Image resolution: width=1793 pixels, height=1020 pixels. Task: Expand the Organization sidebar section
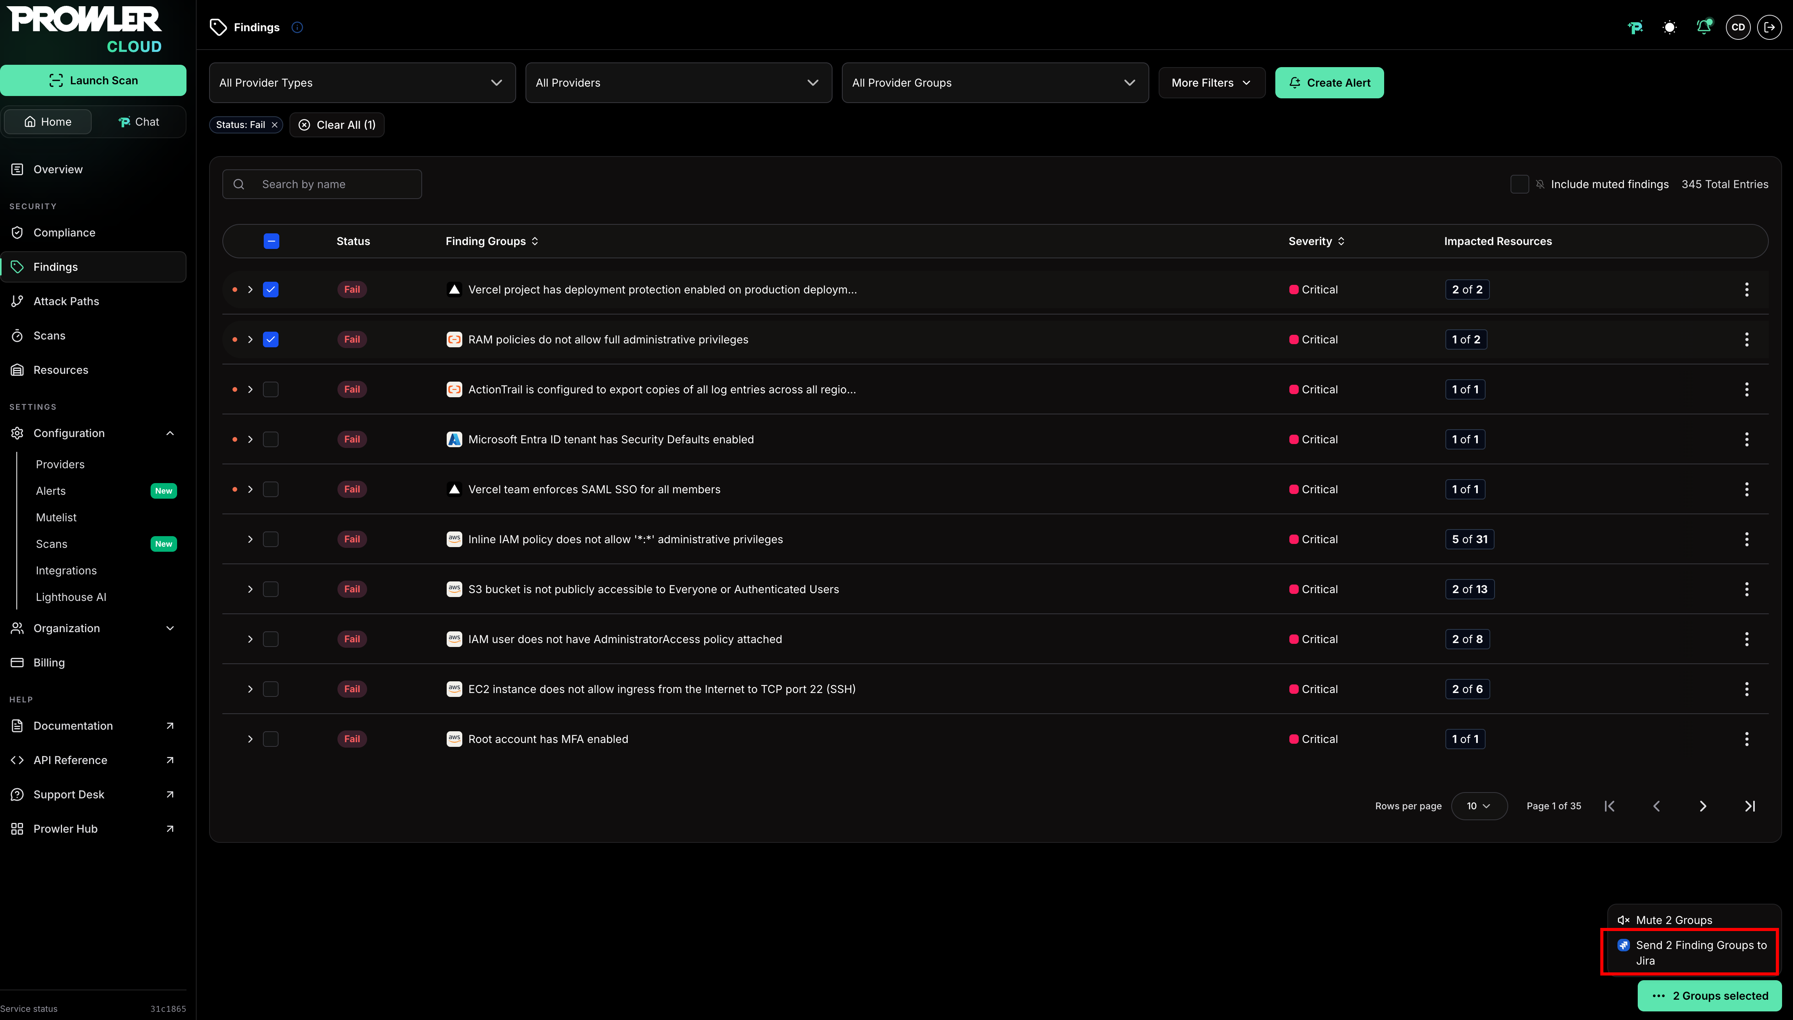(93, 628)
